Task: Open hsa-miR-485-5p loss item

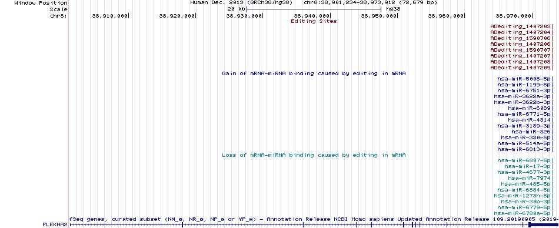Action: 526,184
